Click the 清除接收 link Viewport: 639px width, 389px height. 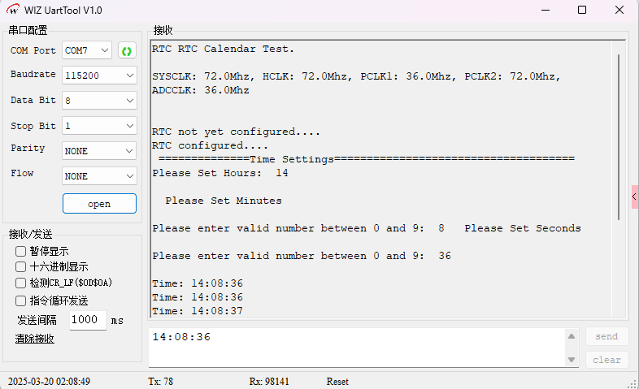coord(35,339)
